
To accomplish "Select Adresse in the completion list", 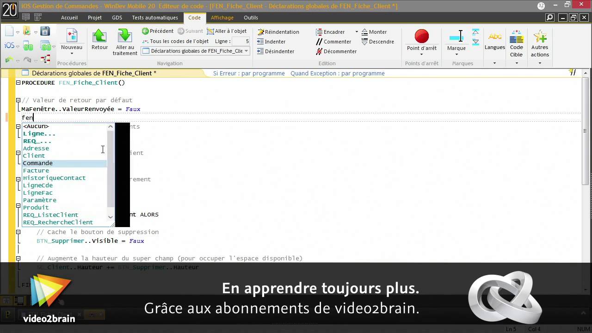I will coord(65,148).
